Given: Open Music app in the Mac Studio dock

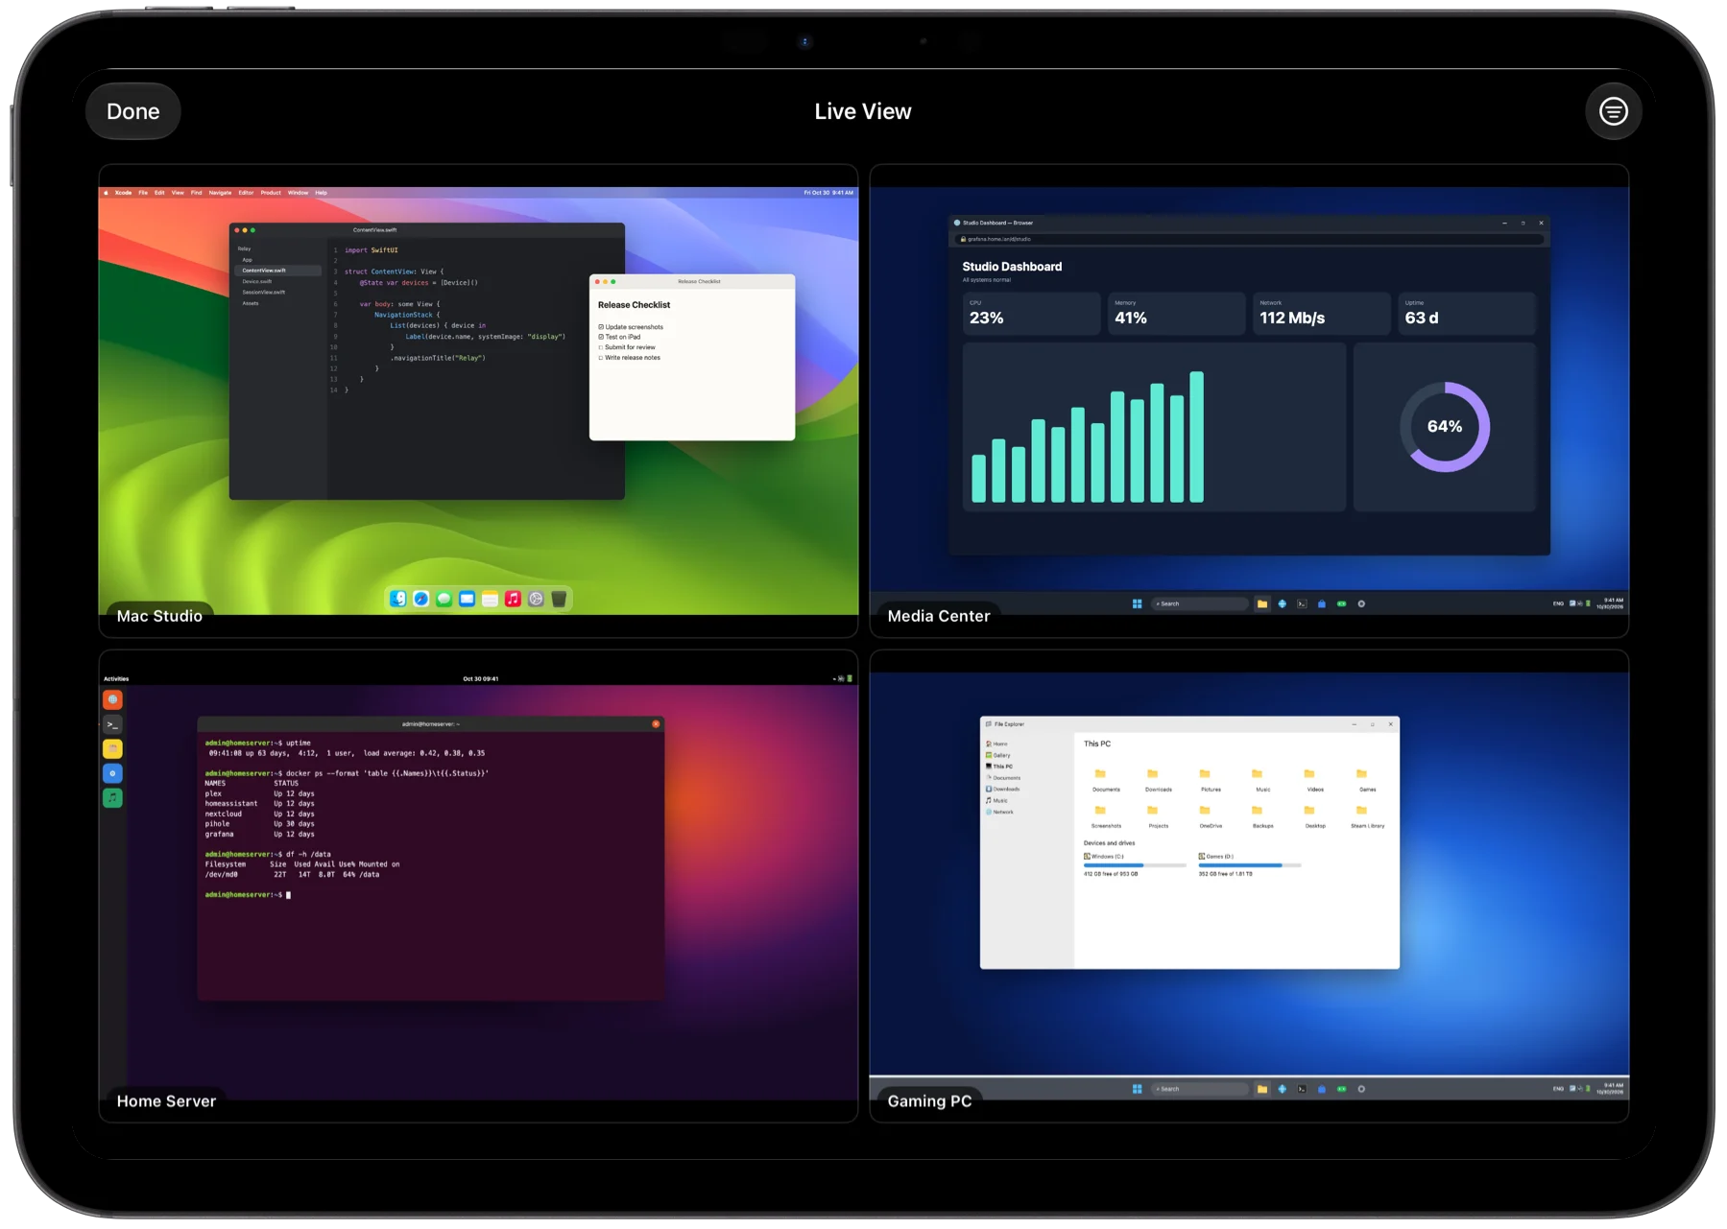Looking at the screenshot, I should [x=513, y=599].
